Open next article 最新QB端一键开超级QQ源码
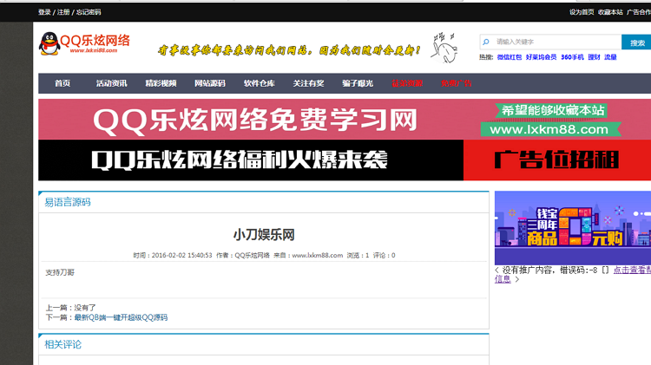 [121, 317]
